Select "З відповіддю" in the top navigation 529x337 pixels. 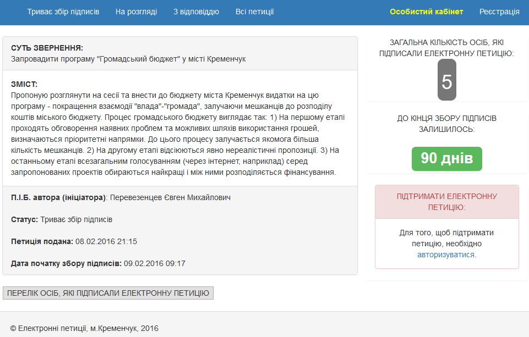coord(196,12)
